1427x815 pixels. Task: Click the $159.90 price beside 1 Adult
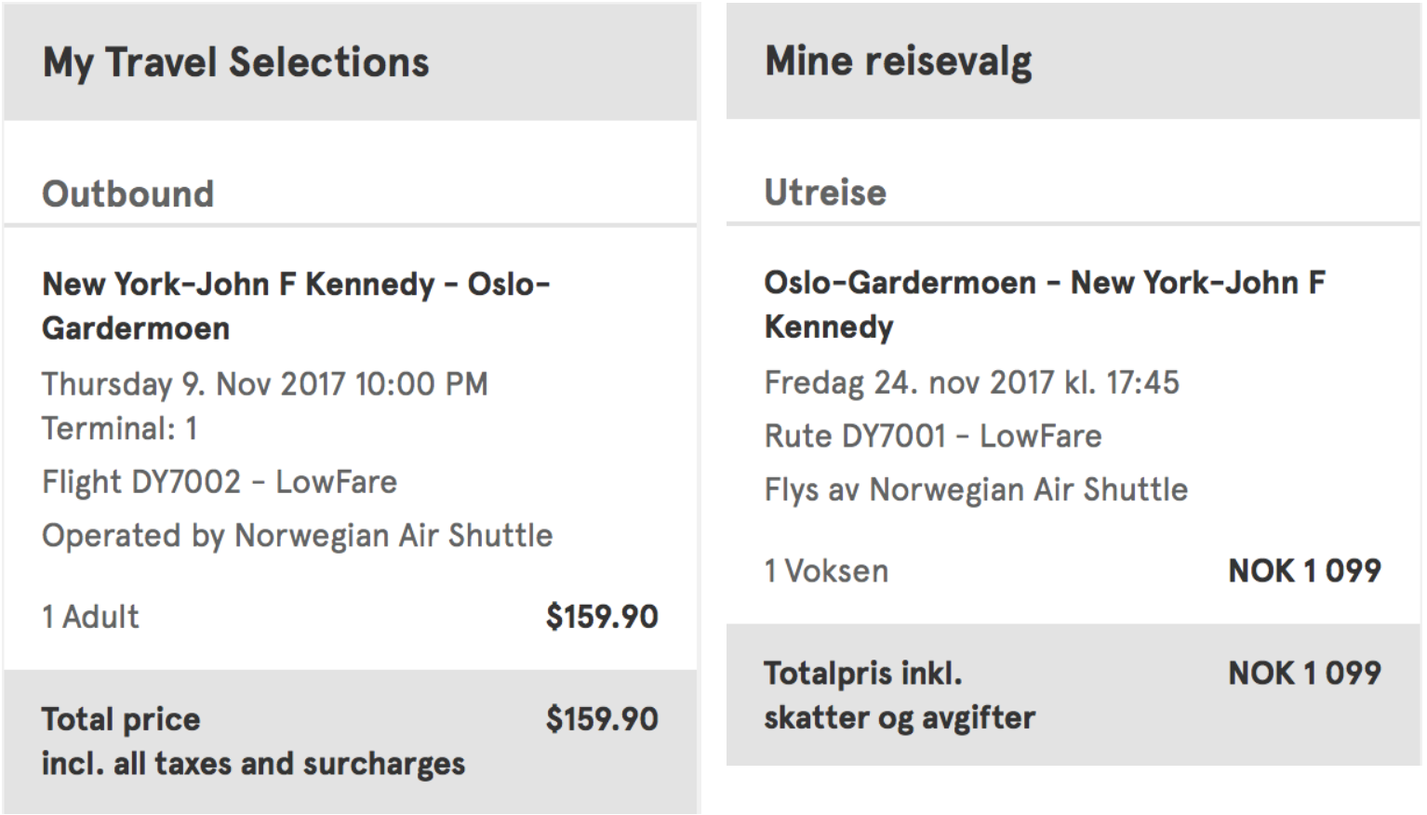602,617
